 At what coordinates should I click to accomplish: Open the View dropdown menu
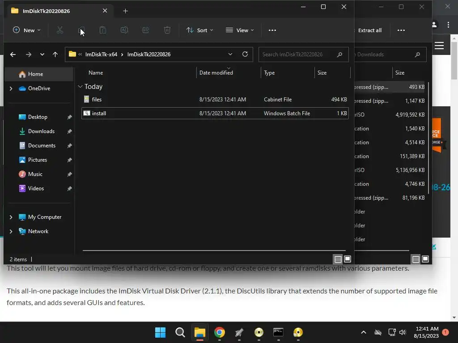(x=240, y=30)
